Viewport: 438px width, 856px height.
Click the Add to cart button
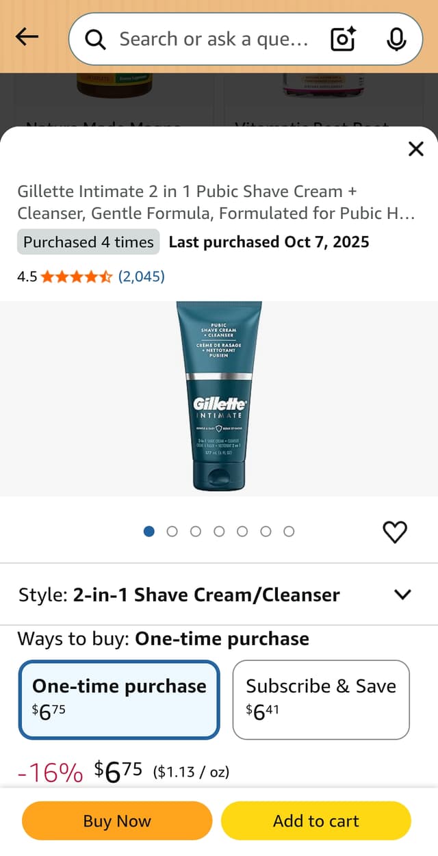[315, 820]
